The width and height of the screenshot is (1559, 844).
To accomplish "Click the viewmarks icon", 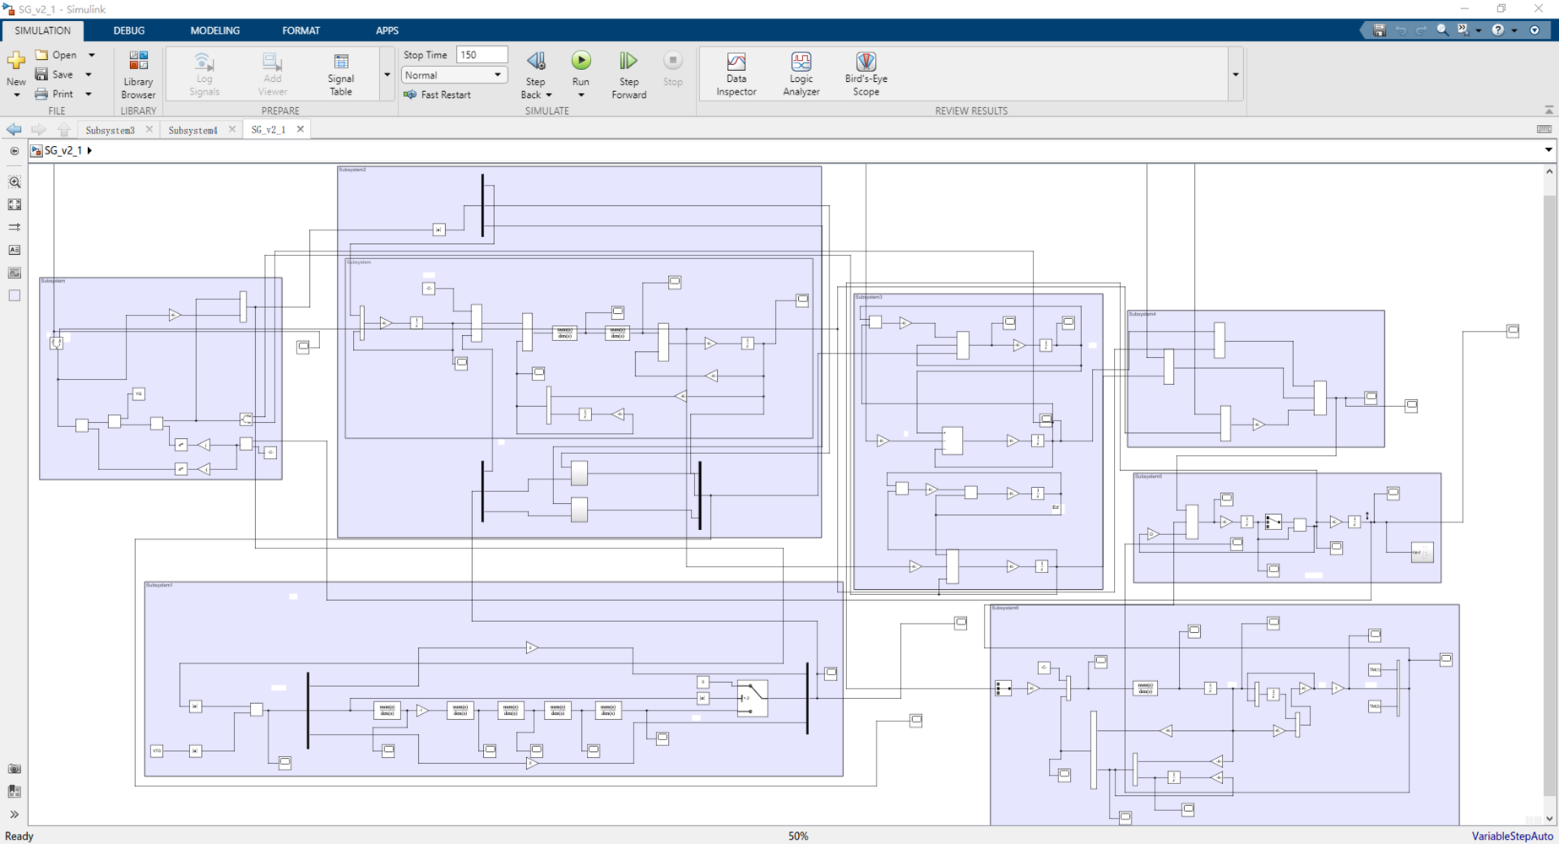I will point(14,792).
